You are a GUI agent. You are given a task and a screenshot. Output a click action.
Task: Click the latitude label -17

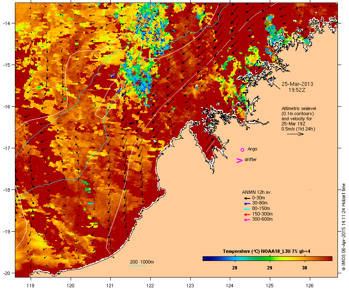coord(6,148)
